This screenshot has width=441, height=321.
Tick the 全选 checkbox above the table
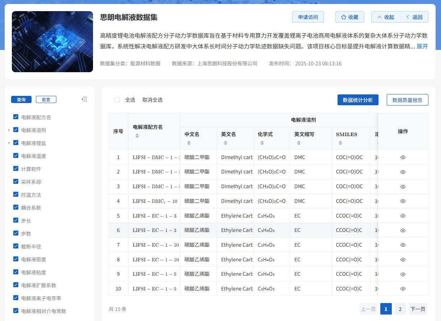[x=117, y=100]
